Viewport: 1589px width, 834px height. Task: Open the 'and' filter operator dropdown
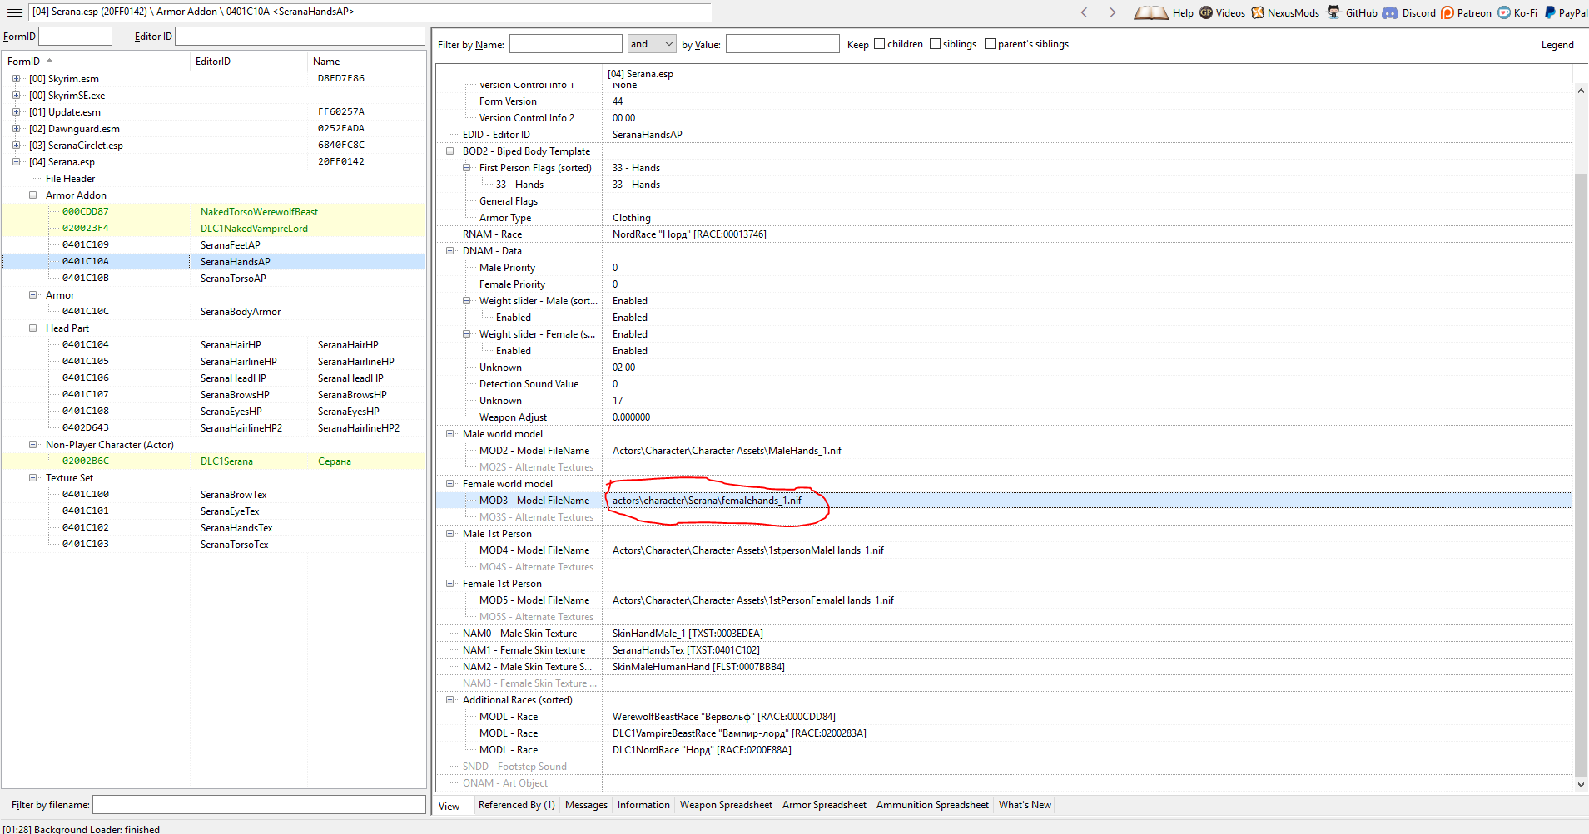(651, 44)
